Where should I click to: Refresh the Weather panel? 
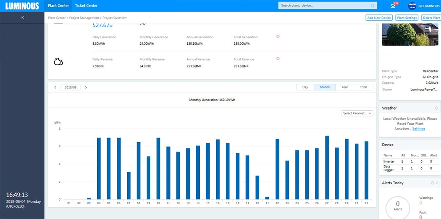click(x=436, y=108)
